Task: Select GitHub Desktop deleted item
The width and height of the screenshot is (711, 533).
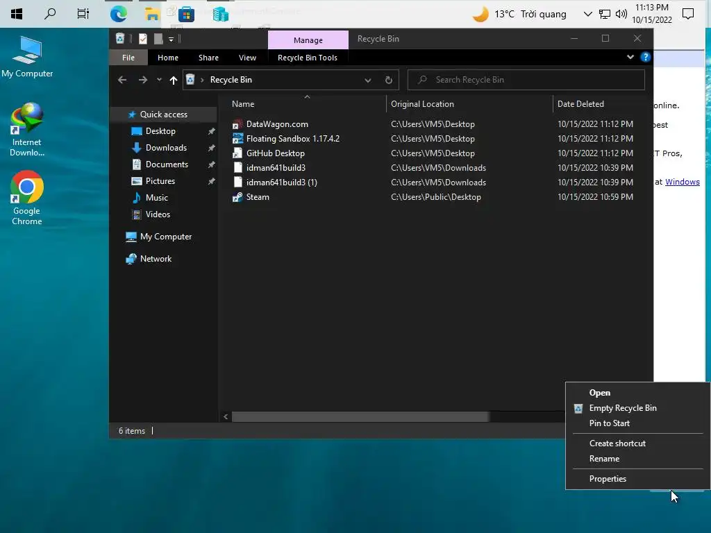Action: click(x=275, y=153)
